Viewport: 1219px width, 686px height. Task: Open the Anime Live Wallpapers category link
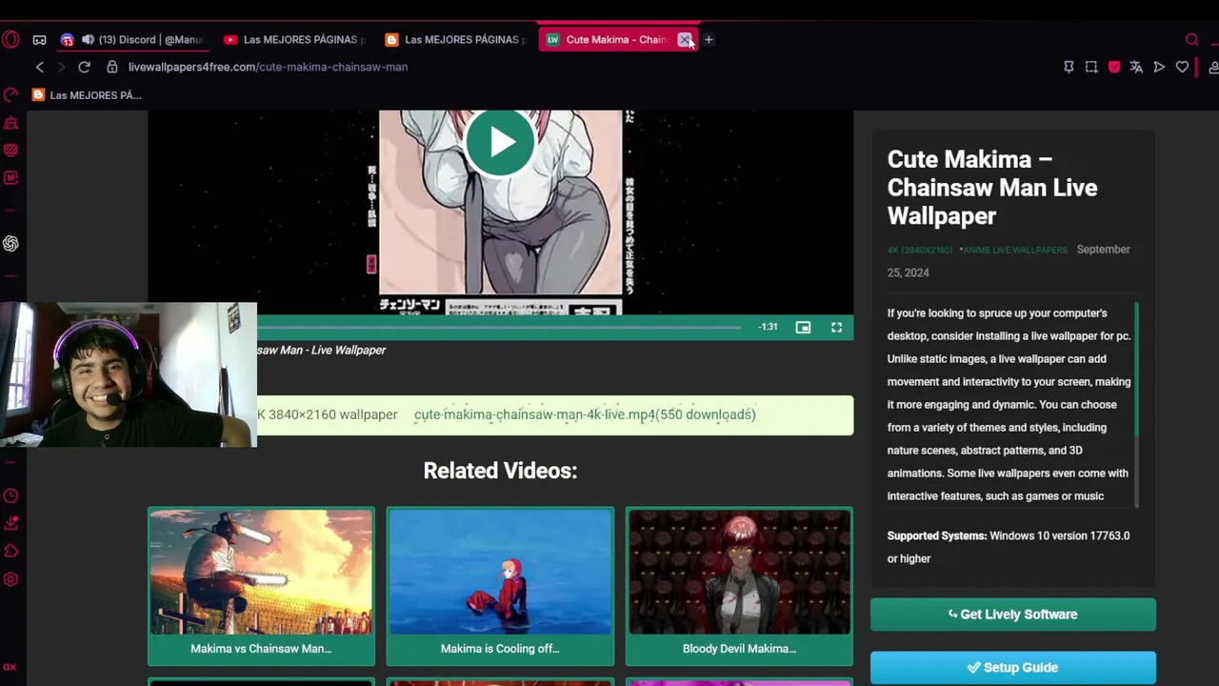[x=1014, y=250]
